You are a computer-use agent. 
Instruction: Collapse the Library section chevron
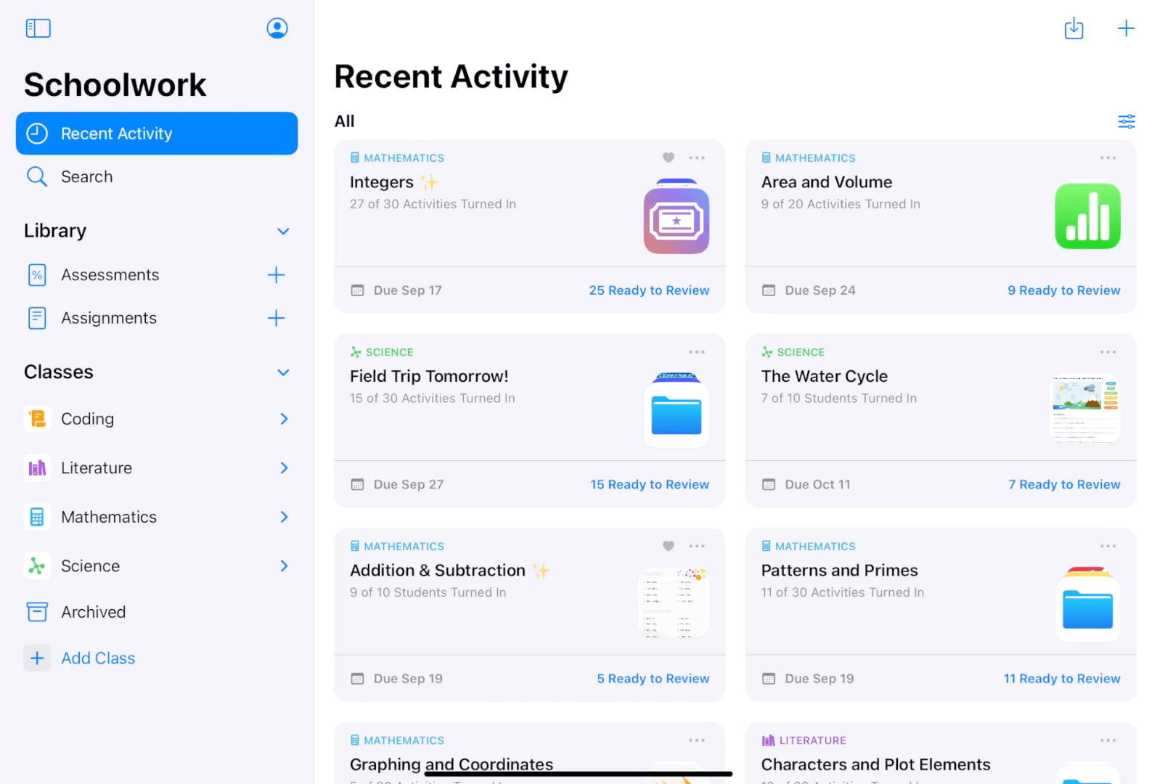click(x=283, y=232)
